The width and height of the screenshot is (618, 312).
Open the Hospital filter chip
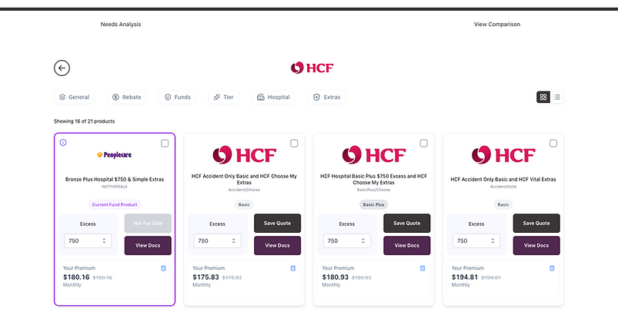point(273,97)
